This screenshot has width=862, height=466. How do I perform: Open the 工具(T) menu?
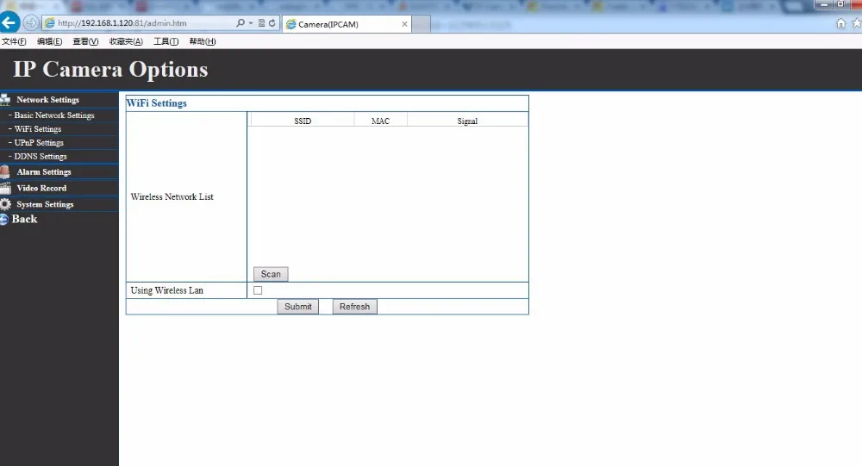166,41
